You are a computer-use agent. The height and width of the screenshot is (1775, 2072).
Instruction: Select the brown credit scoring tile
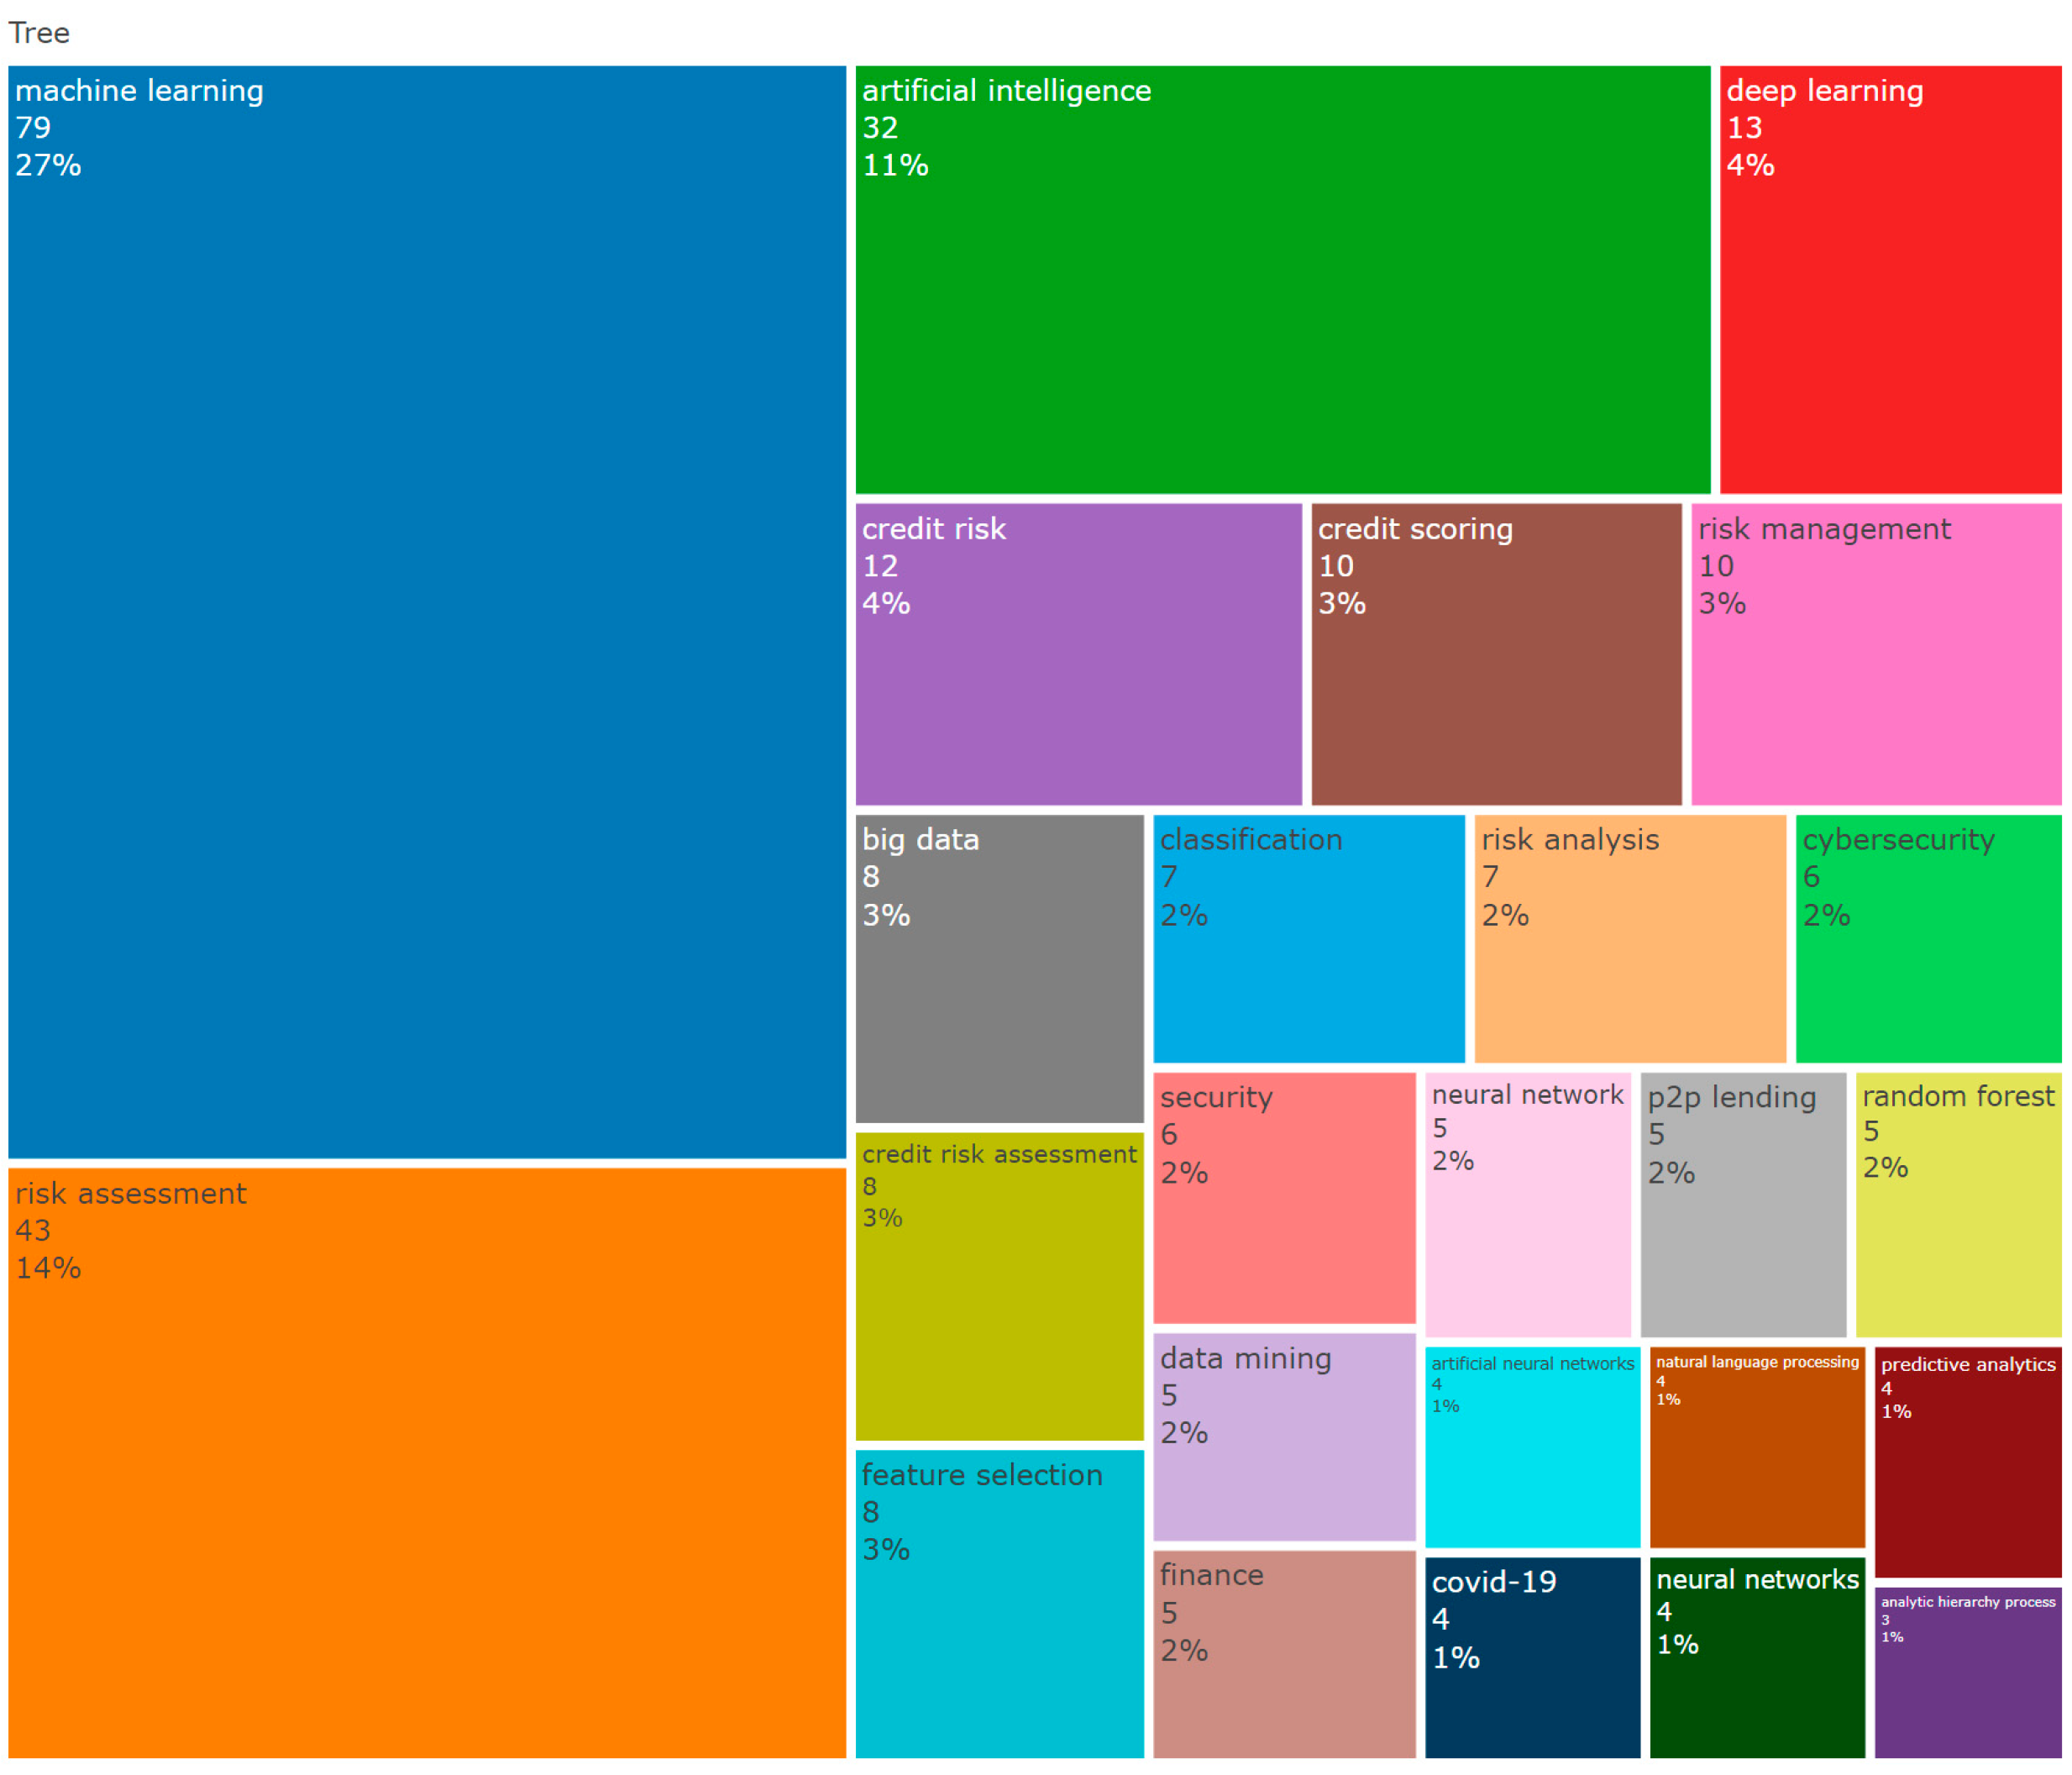coord(1496,654)
